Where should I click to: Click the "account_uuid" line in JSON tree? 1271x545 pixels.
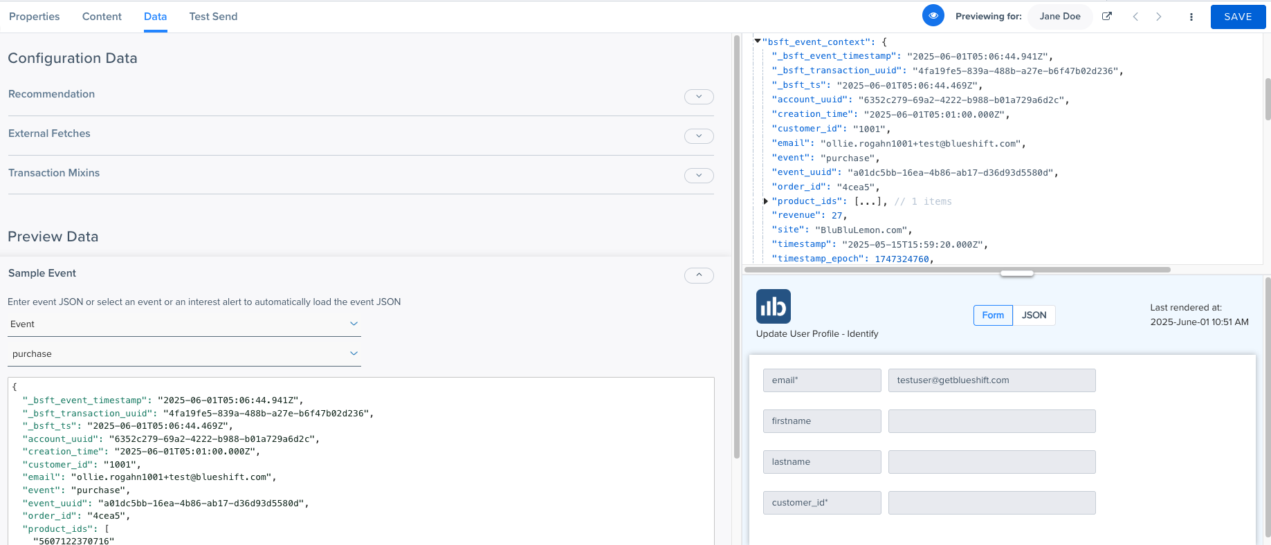tap(920, 100)
